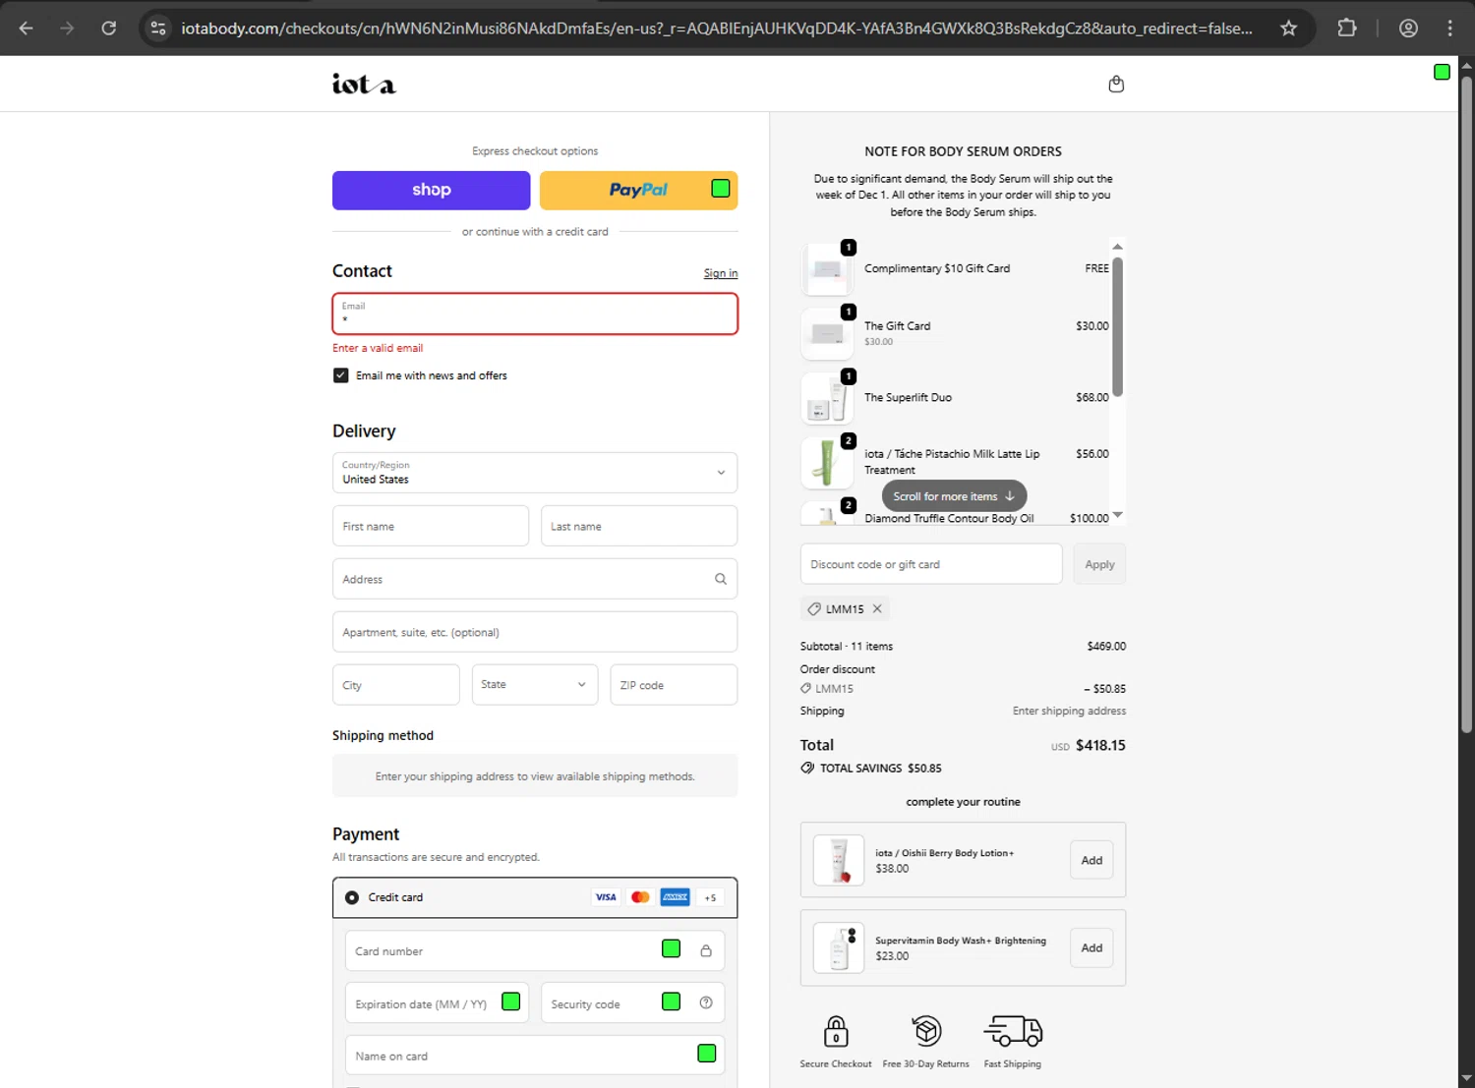The image size is (1475, 1088).
Task: Click the Mastercard logo
Action: point(640,896)
